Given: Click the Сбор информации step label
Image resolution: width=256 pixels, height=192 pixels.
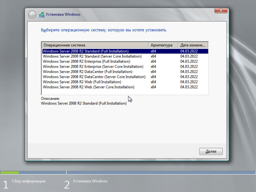Looking at the screenshot, I should pyautogui.click(x=29, y=181).
